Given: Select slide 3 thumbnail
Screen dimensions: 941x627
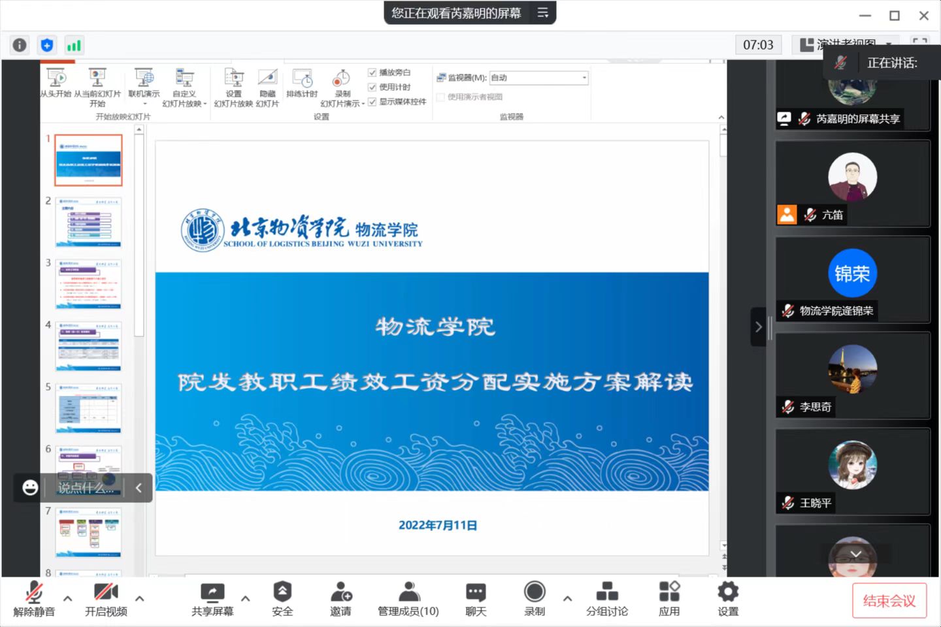Looking at the screenshot, I should (88, 284).
